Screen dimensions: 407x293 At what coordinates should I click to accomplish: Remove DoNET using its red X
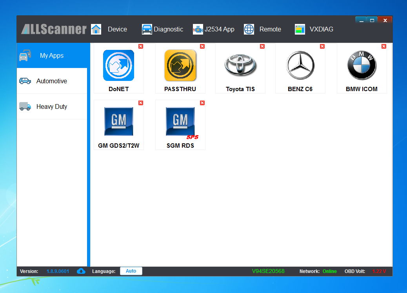141,46
